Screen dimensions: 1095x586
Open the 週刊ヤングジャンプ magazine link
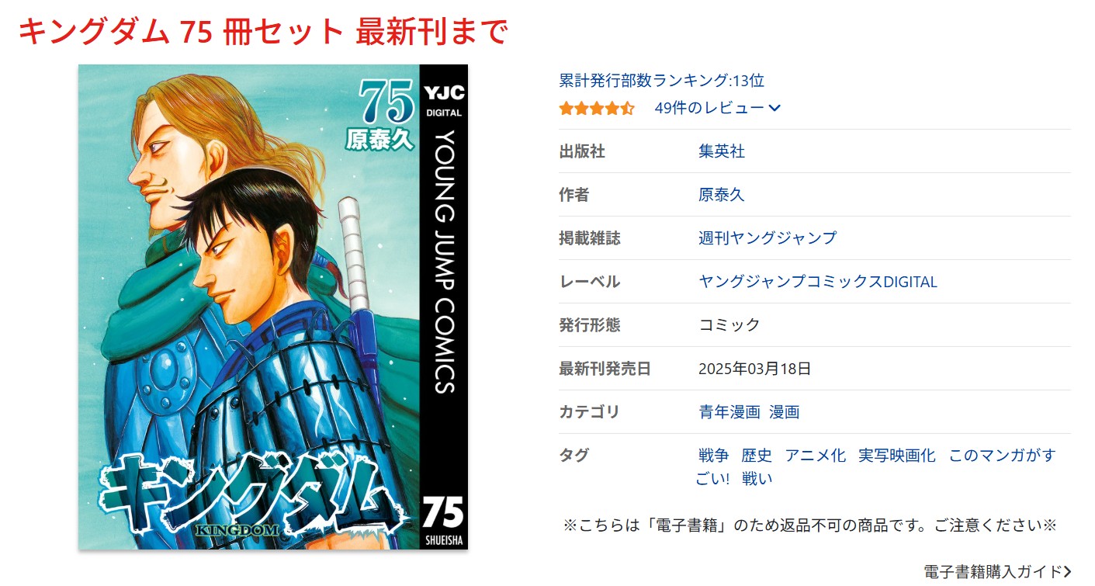click(768, 238)
